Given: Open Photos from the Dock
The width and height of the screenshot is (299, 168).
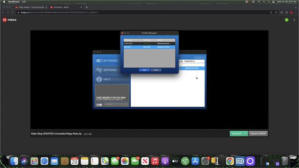Looking at the screenshot, I should click(x=125, y=161).
